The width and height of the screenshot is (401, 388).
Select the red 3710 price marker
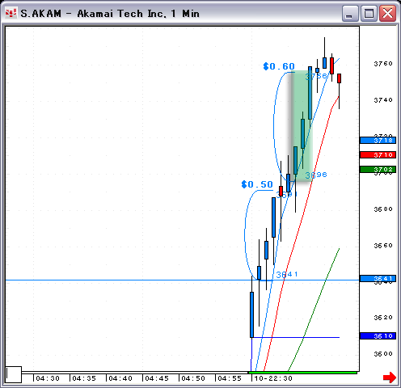click(x=378, y=154)
